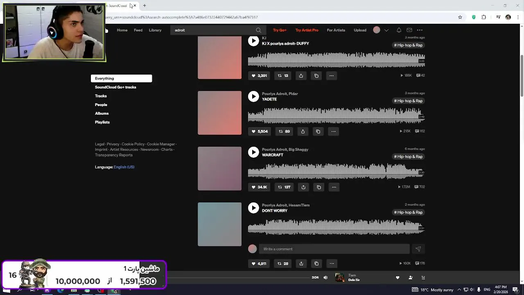Filter results by Playlists
Screen dimensions: 524x295
click(x=102, y=122)
